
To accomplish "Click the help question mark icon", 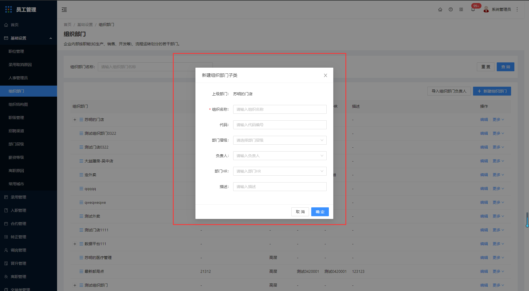I will (451, 9).
